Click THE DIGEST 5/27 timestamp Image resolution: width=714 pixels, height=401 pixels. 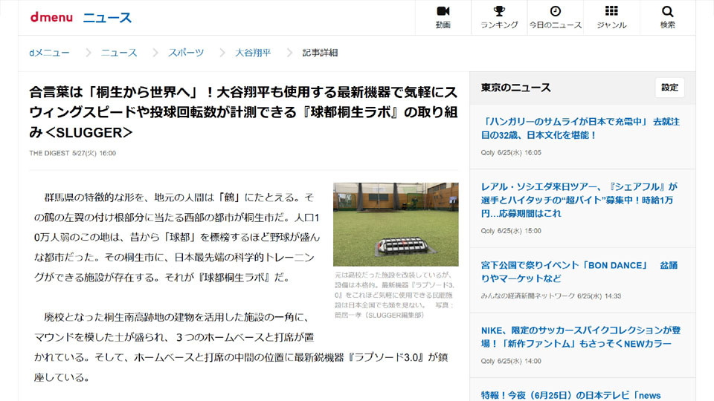(x=72, y=153)
